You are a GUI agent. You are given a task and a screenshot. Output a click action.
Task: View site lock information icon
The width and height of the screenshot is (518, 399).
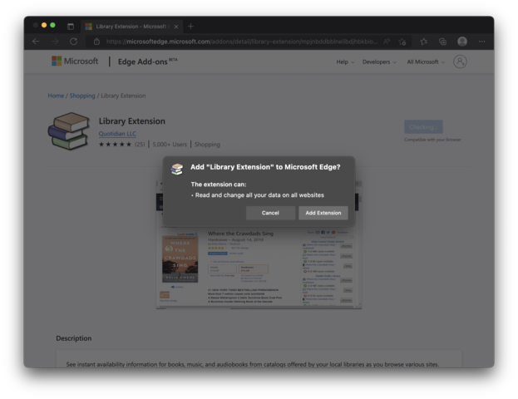[x=96, y=42]
